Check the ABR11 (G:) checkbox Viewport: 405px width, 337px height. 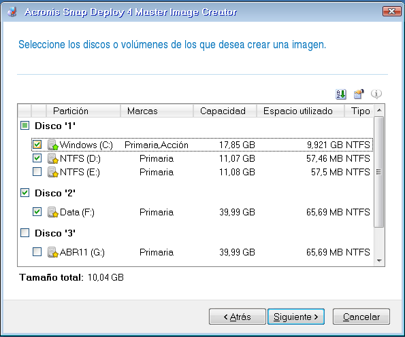pos(37,251)
